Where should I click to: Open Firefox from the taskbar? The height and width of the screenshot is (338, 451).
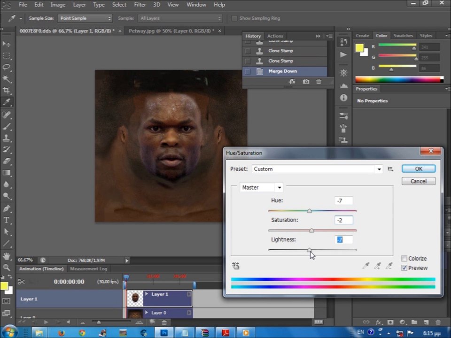(61, 333)
